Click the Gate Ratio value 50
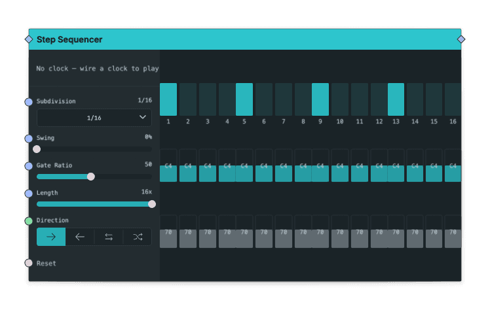490x310 pixels. click(148, 164)
